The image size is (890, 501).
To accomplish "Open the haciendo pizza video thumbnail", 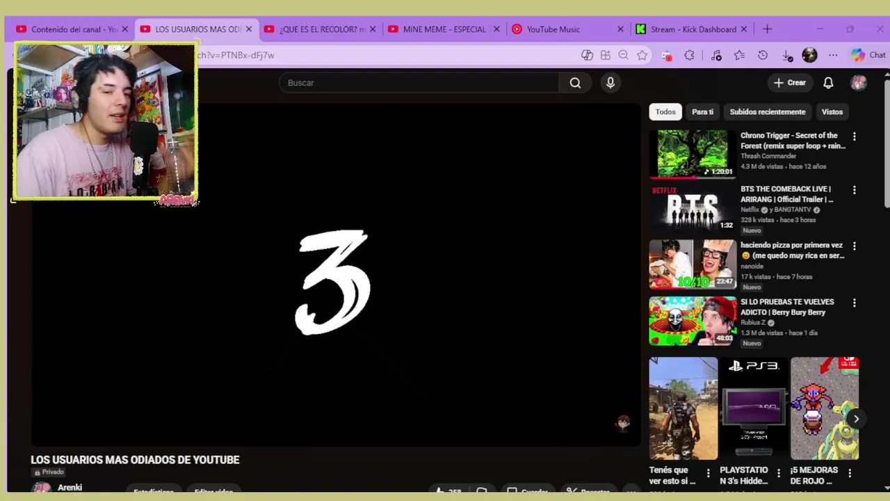I will point(693,264).
